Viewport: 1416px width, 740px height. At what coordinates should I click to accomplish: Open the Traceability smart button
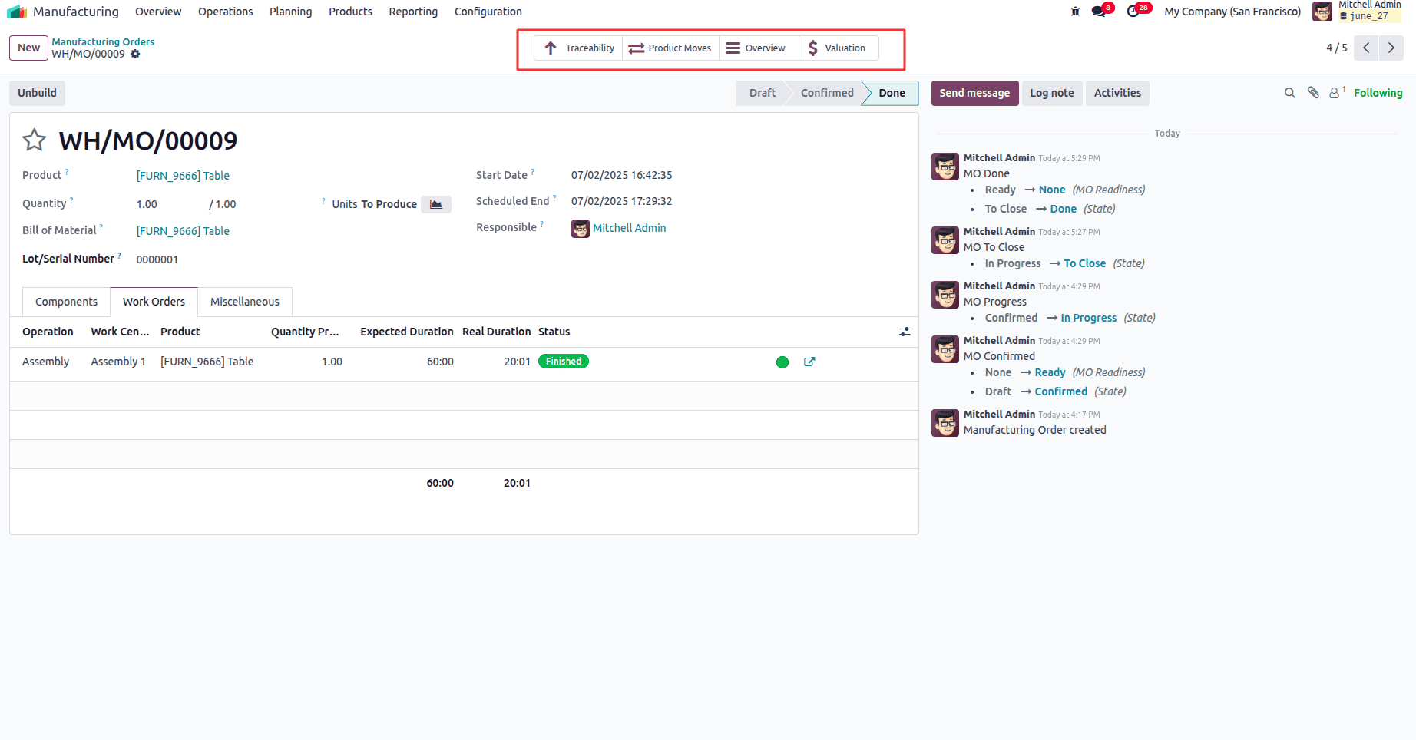(x=578, y=48)
